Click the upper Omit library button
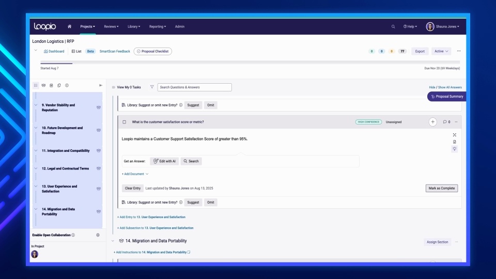This screenshot has height=279, width=496. tap(210, 105)
